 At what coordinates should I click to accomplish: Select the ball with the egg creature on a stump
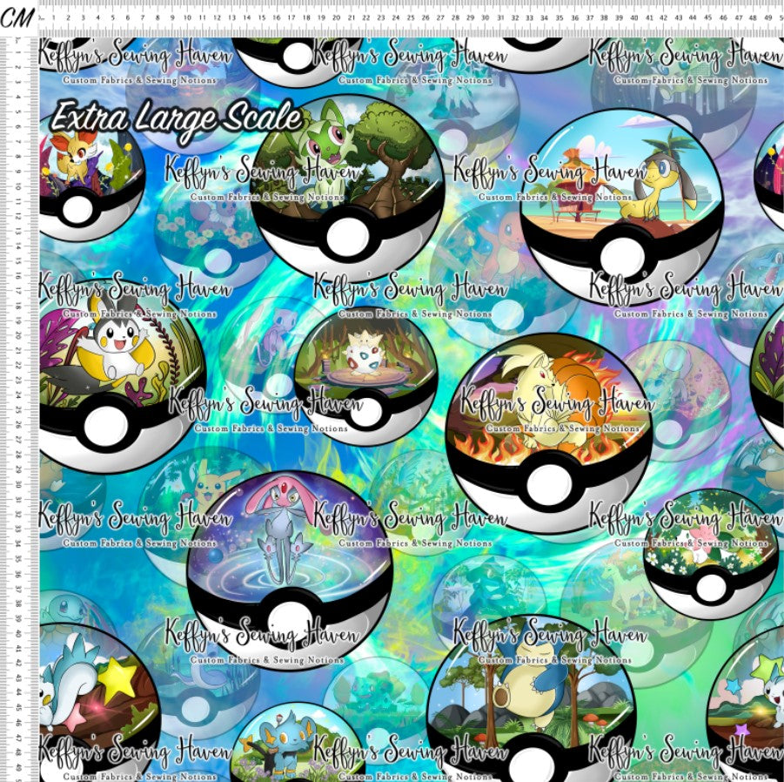click(x=366, y=377)
